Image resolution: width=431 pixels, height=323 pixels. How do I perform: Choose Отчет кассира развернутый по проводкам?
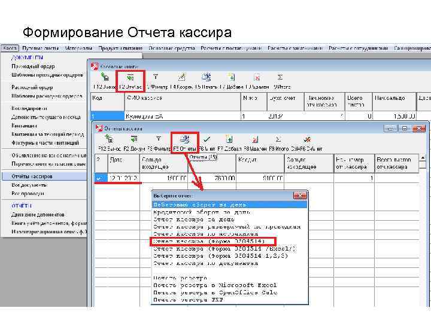coord(229,227)
